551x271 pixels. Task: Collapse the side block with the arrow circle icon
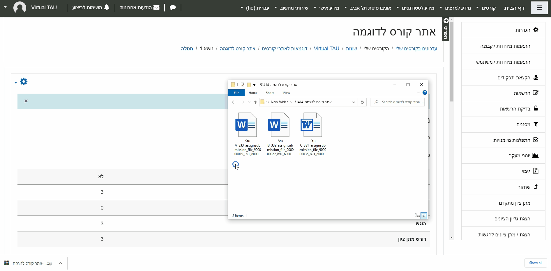446,21
